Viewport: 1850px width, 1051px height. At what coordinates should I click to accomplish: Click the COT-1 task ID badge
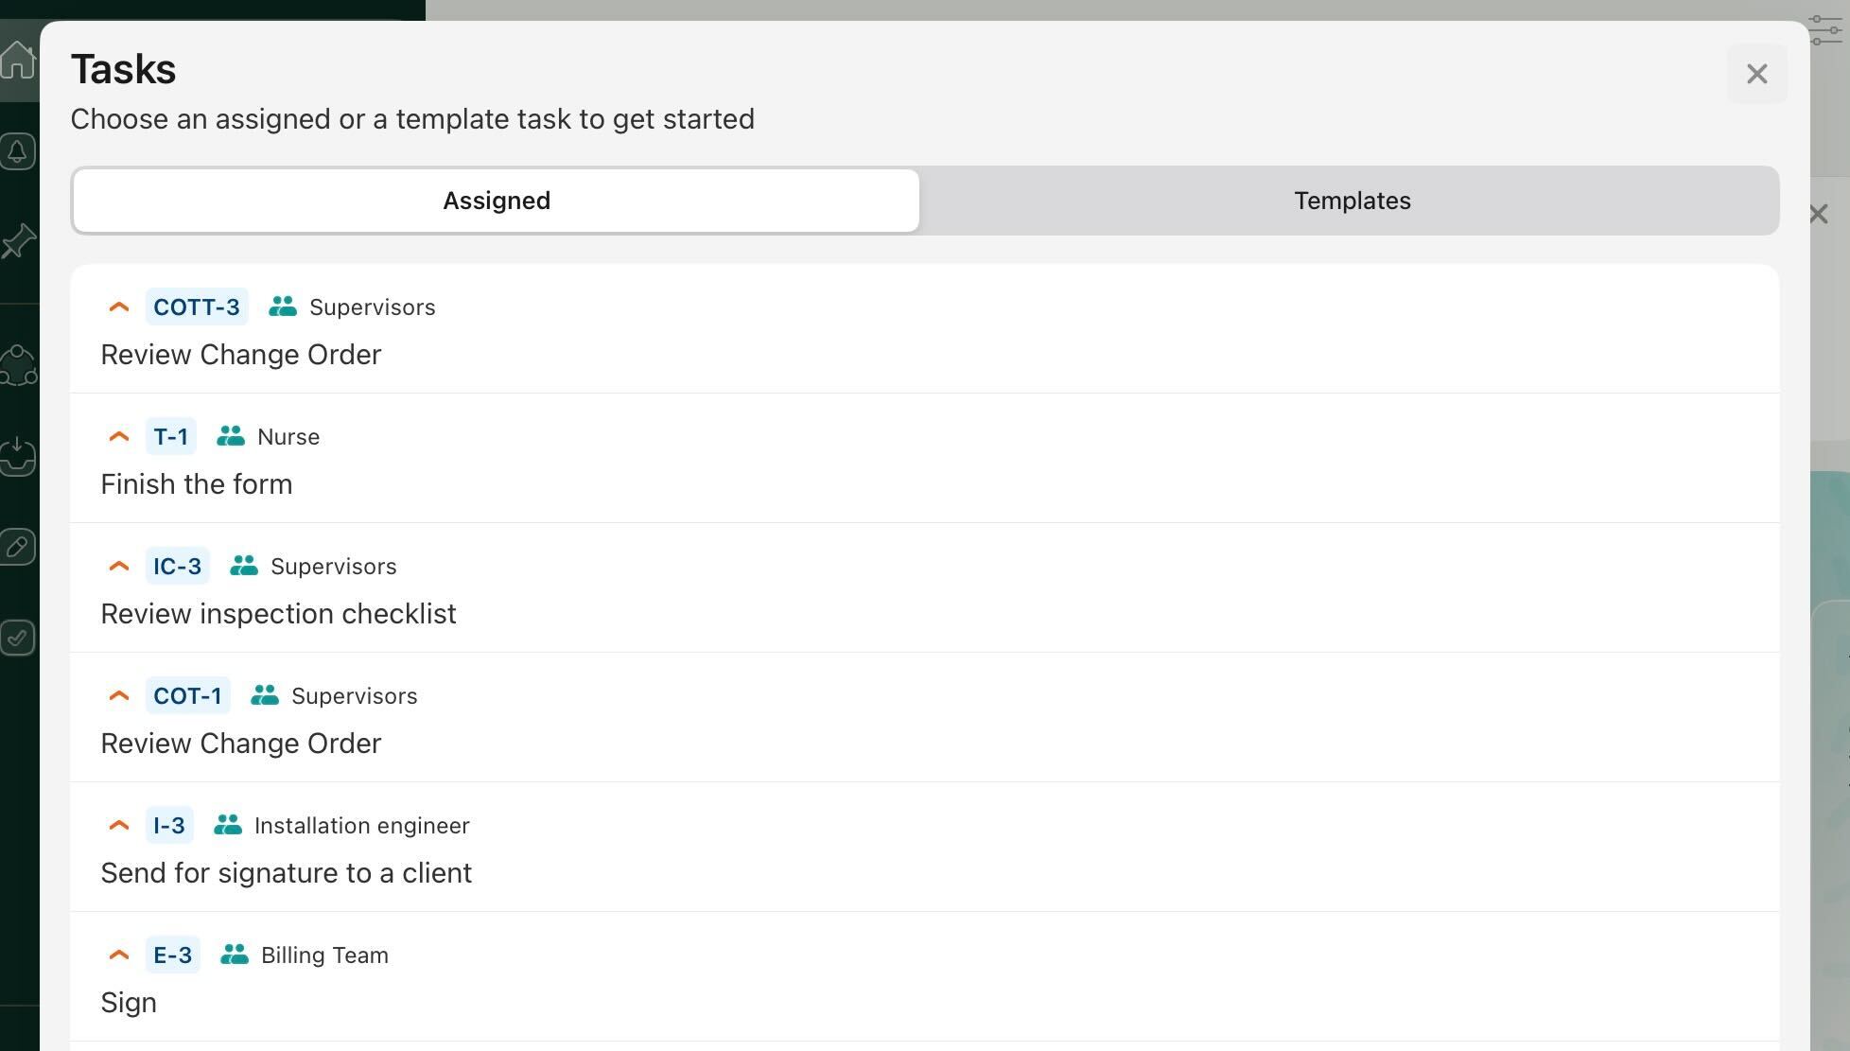[187, 696]
